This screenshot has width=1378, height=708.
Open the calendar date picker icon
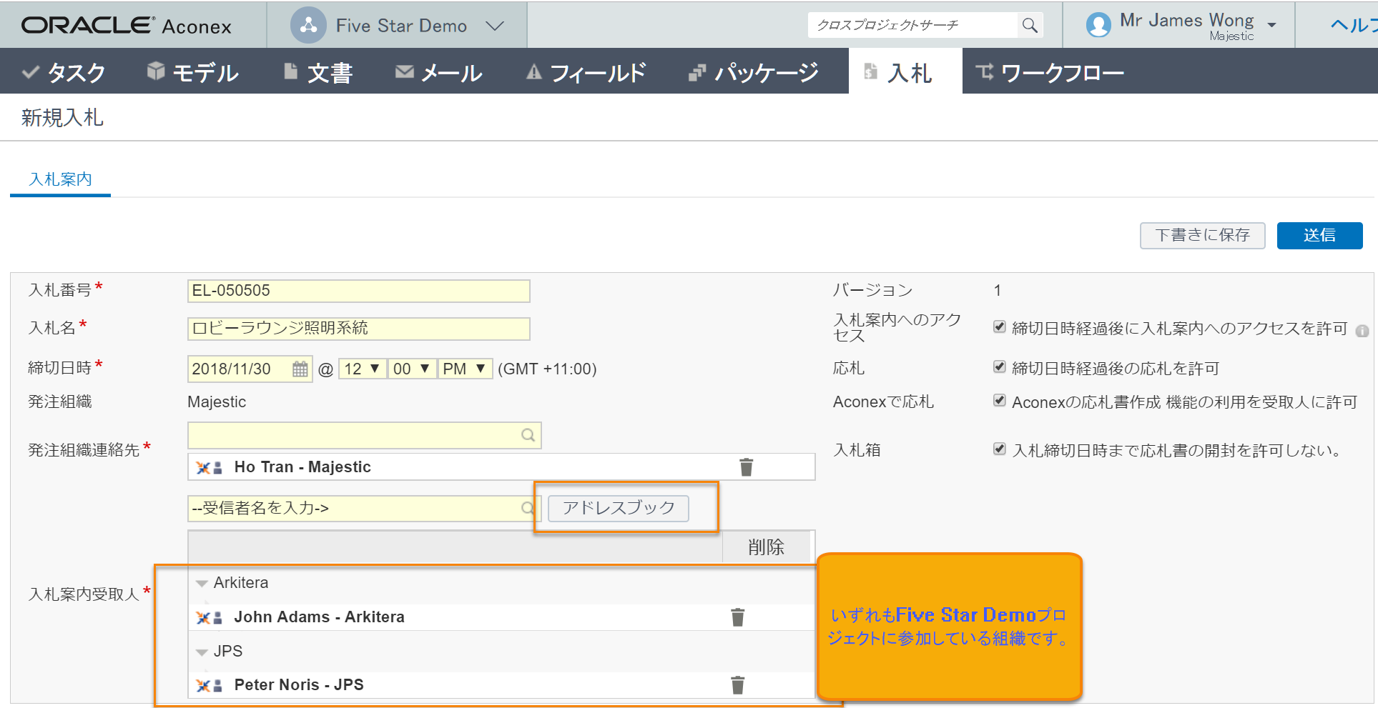click(x=300, y=369)
